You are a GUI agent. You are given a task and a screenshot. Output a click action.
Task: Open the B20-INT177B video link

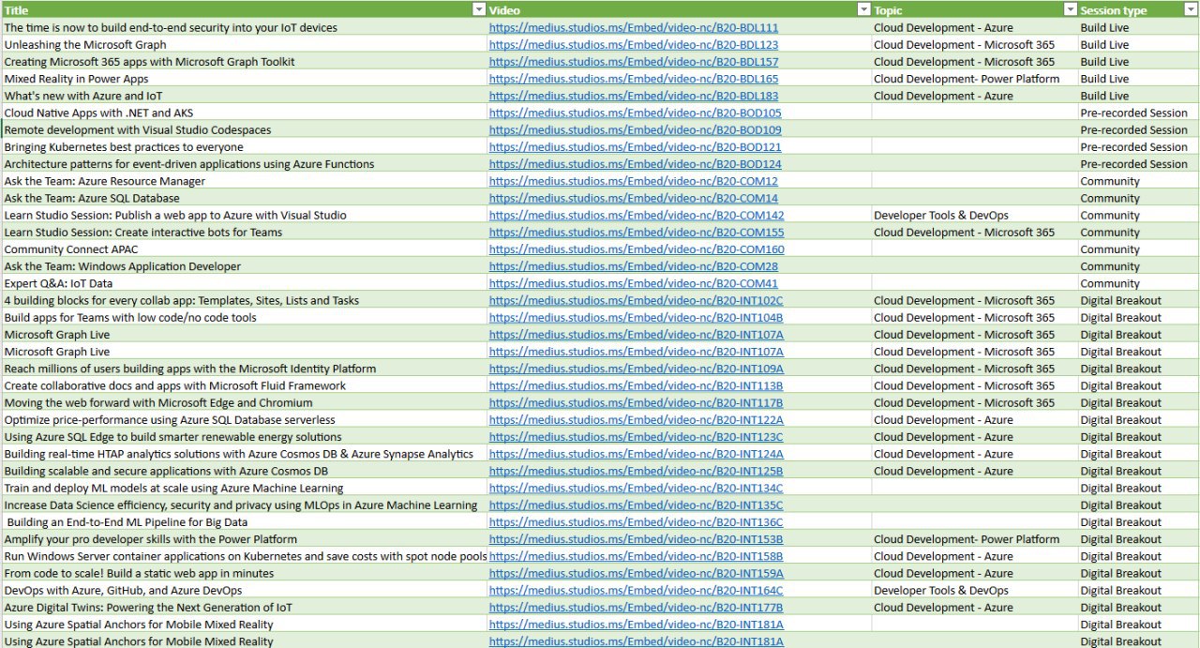[x=636, y=608]
